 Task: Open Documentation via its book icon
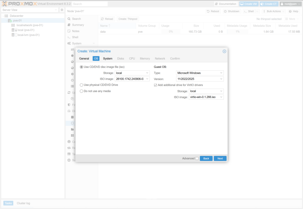click(x=217, y=4)
